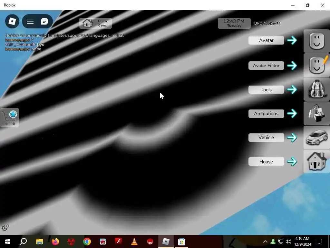Launch Firefox from taskbar

[55, 242]
